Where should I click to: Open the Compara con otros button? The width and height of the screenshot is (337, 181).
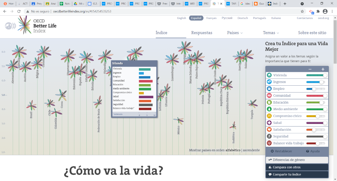click(x=297, y=167)
